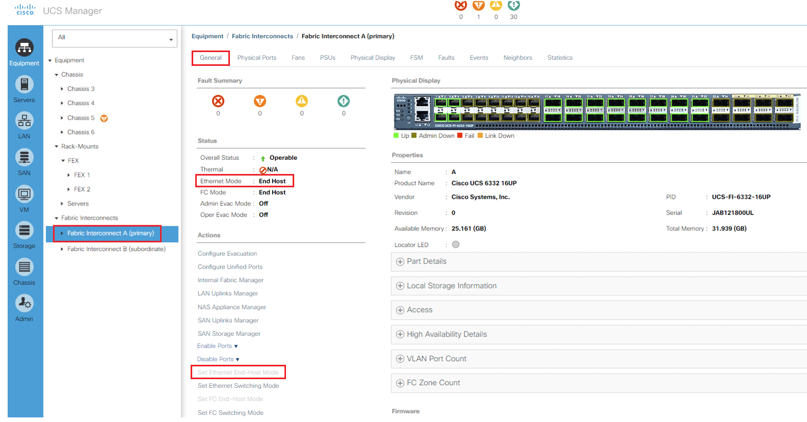
Task: Switch to the Neighbors tab
Action: tap(518, 58)
